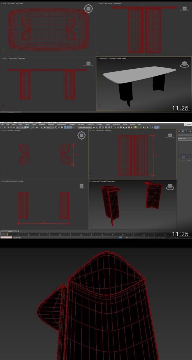Activate the Select and Move tool

point(37,127)
